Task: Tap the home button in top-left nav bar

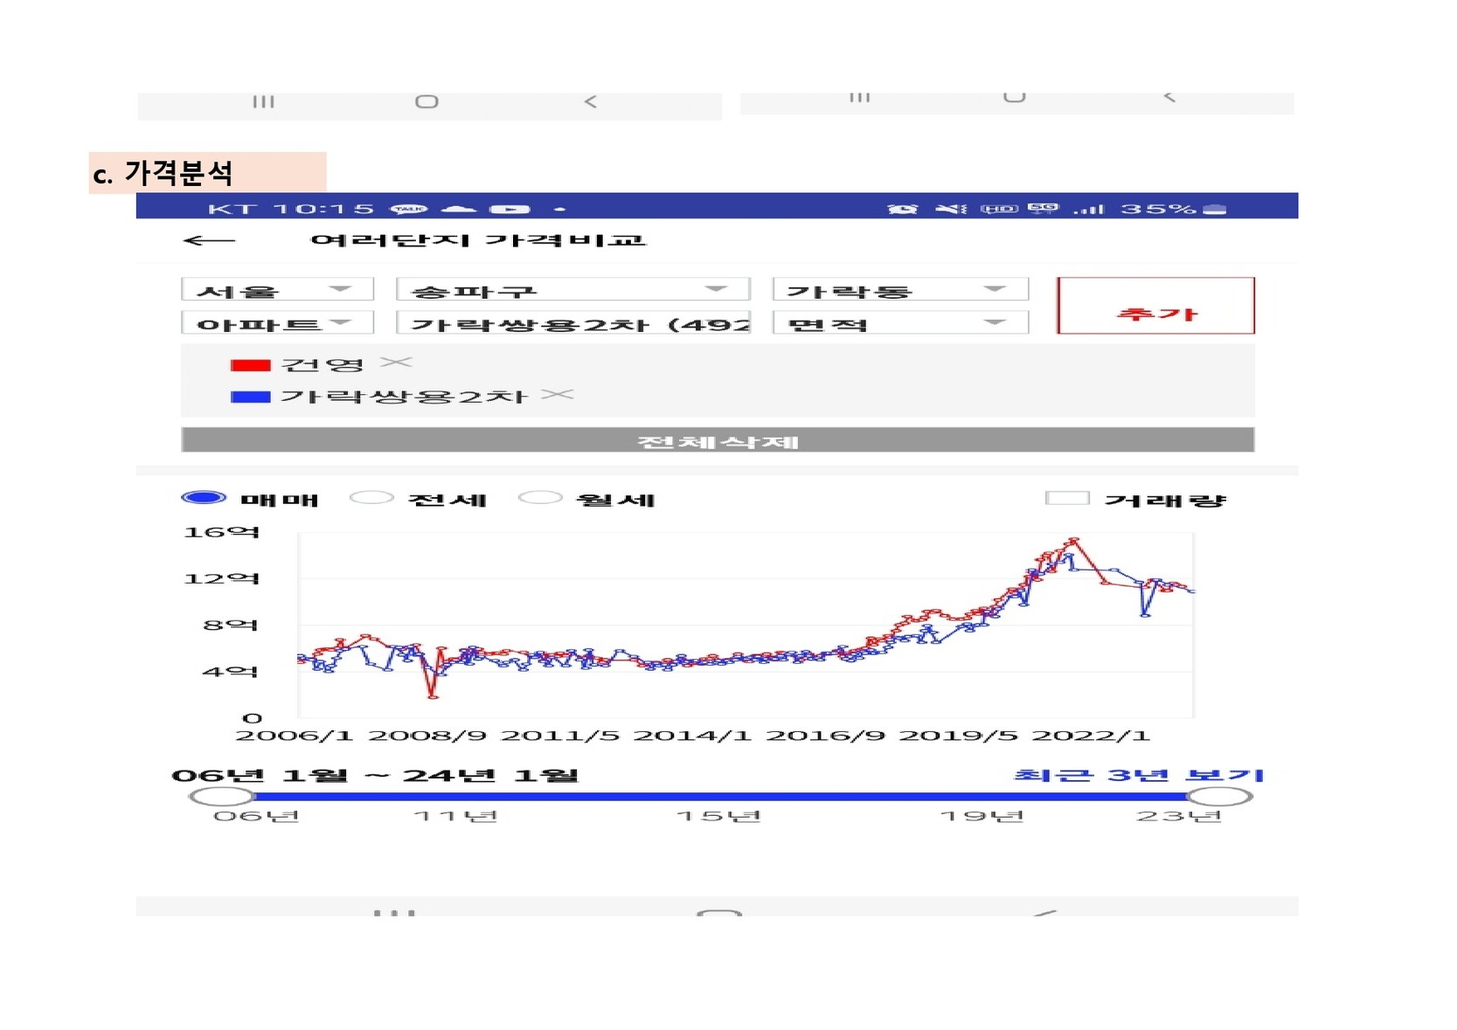Action: tap(427, 101)
